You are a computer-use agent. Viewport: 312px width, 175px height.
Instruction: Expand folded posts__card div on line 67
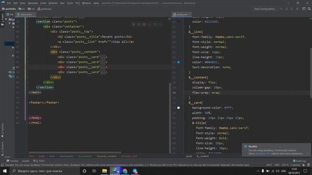click(103, 67)
